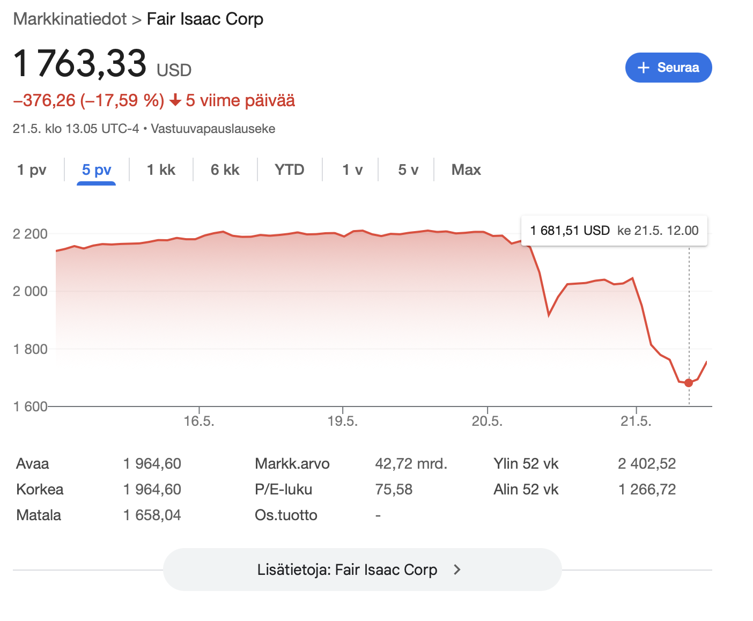Open the Markkinatiedot breadcrumb link
This screenshot has width=753, height=621.
click(x=70, y=19)
